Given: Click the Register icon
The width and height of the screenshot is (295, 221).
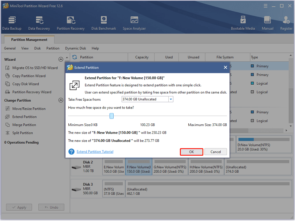Looking at the screenshot, I should tap(286, 23).
